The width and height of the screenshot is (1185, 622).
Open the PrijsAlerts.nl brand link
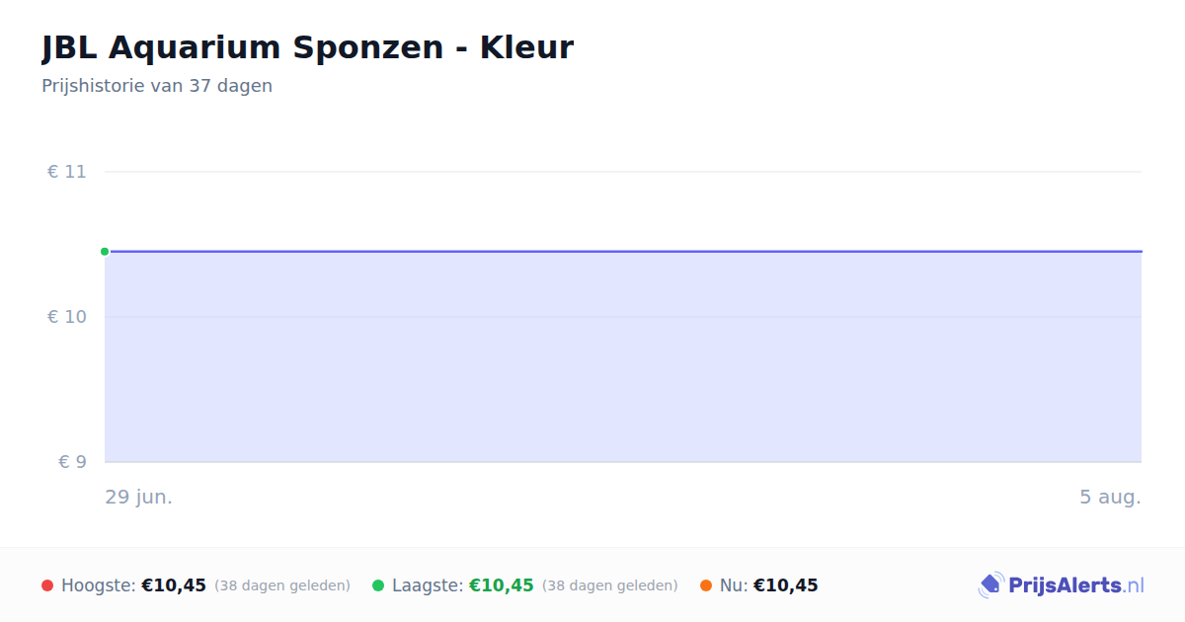point(1061,585)
